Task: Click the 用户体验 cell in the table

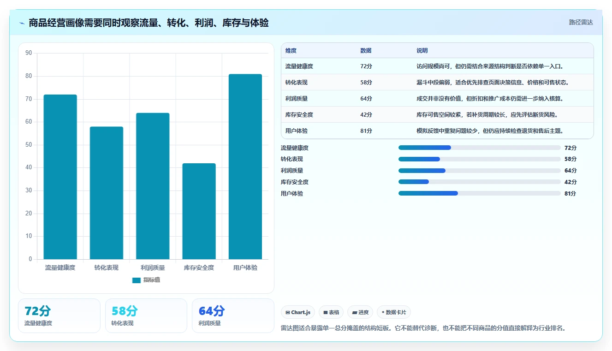Action: tap(297, 131)
